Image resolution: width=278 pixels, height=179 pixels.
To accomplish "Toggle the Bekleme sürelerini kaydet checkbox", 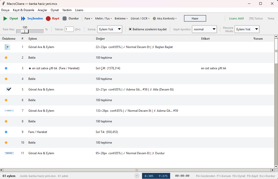I will tap(130, 29).
